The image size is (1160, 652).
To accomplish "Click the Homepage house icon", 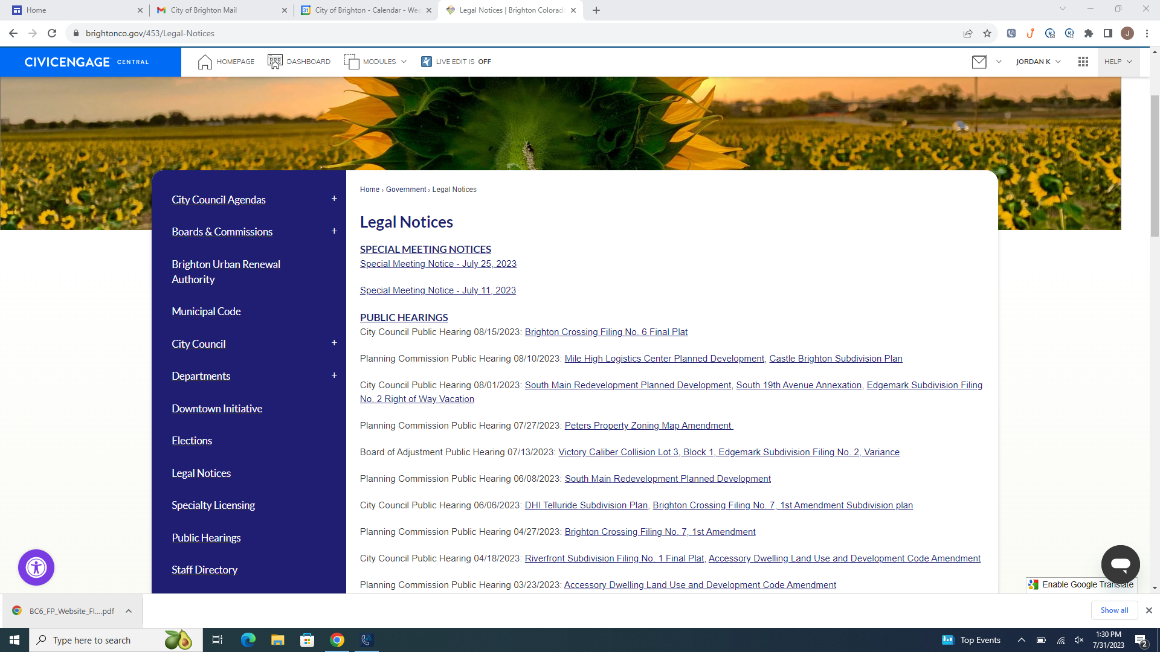I will pos(205,62).
